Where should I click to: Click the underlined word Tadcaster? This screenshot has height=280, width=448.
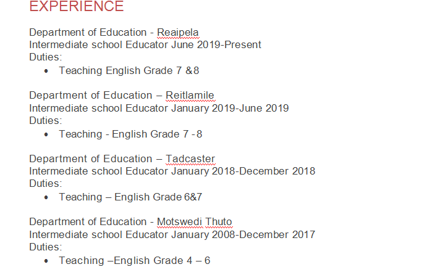coord(190,159)
